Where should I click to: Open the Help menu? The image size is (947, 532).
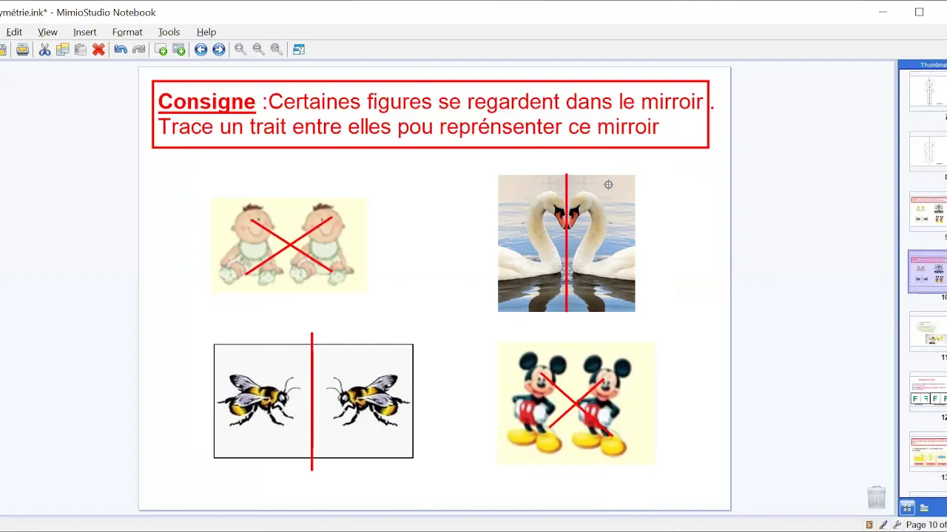coord(206,32)
